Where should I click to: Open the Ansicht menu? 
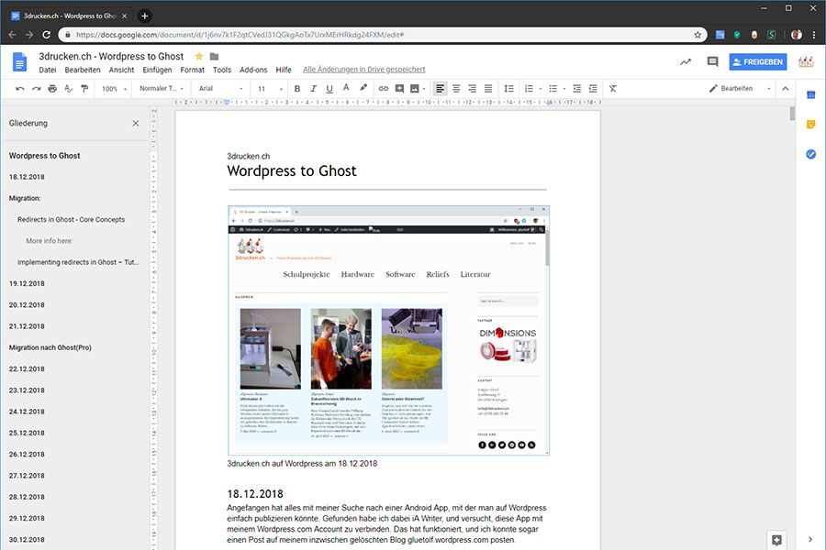click(x=122, y=70)
